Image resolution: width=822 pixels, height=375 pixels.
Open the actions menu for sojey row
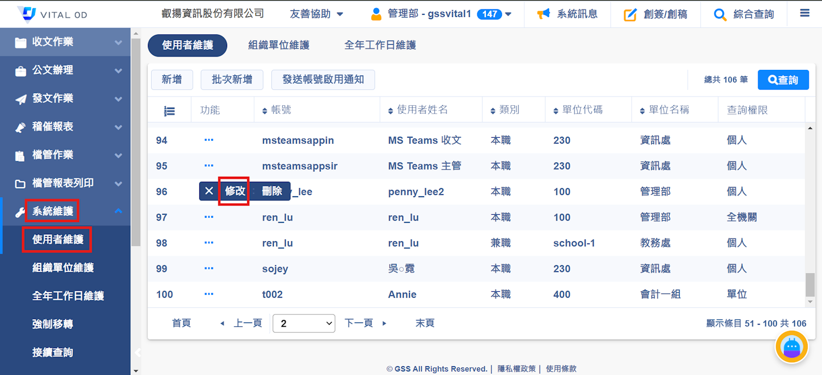pos(209,268)
